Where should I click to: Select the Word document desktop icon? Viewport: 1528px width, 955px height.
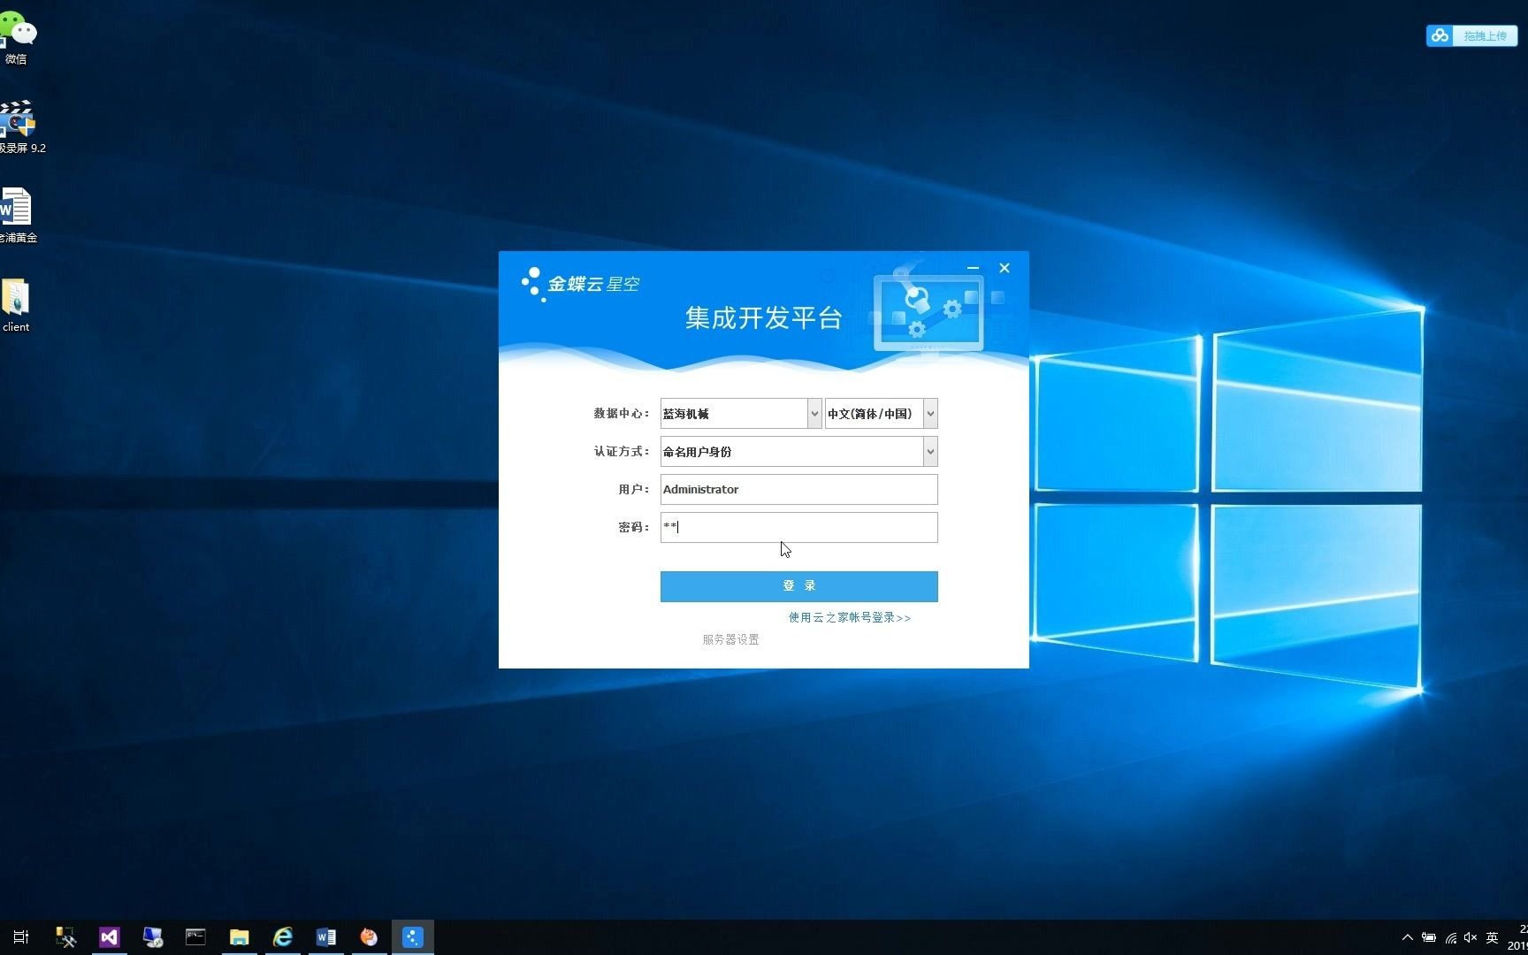click(x=17, y=215)
